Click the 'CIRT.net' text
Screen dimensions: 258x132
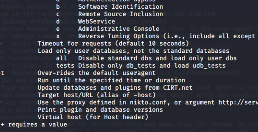point(178,88)
